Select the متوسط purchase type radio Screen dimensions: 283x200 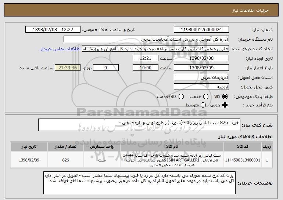[203, 105]
